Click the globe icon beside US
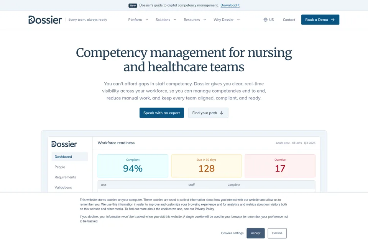368x245 pixels. (x=265, y=20)
